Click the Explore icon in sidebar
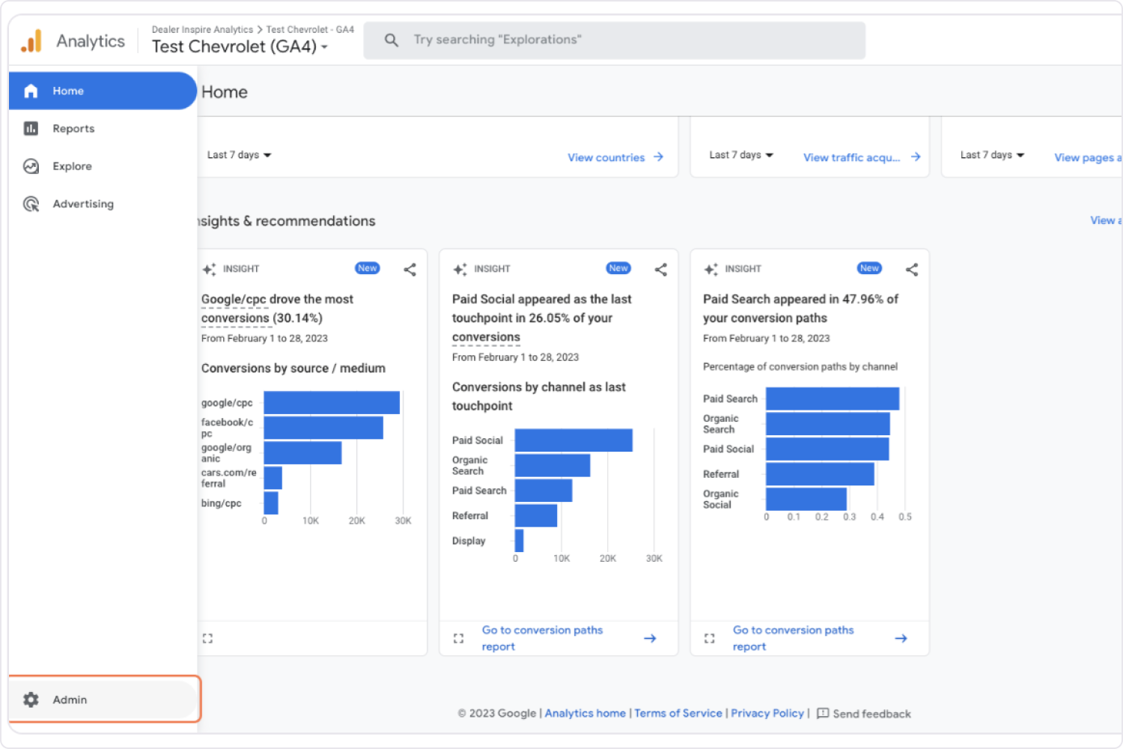The image size is (1123, 749). point(31,166)
